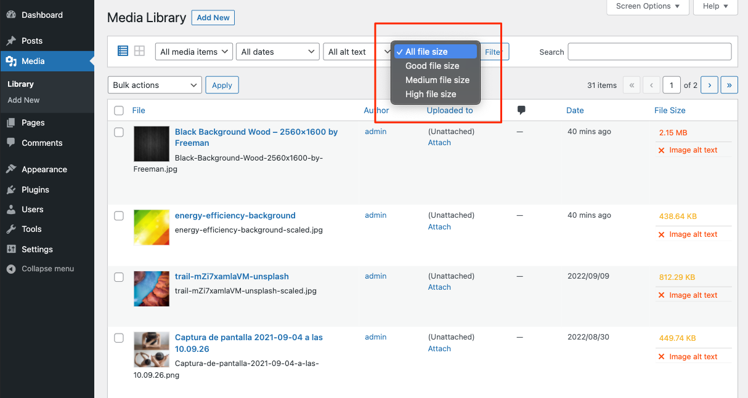
Task: Choose All file size option
Action: click(x=436, y=52)
